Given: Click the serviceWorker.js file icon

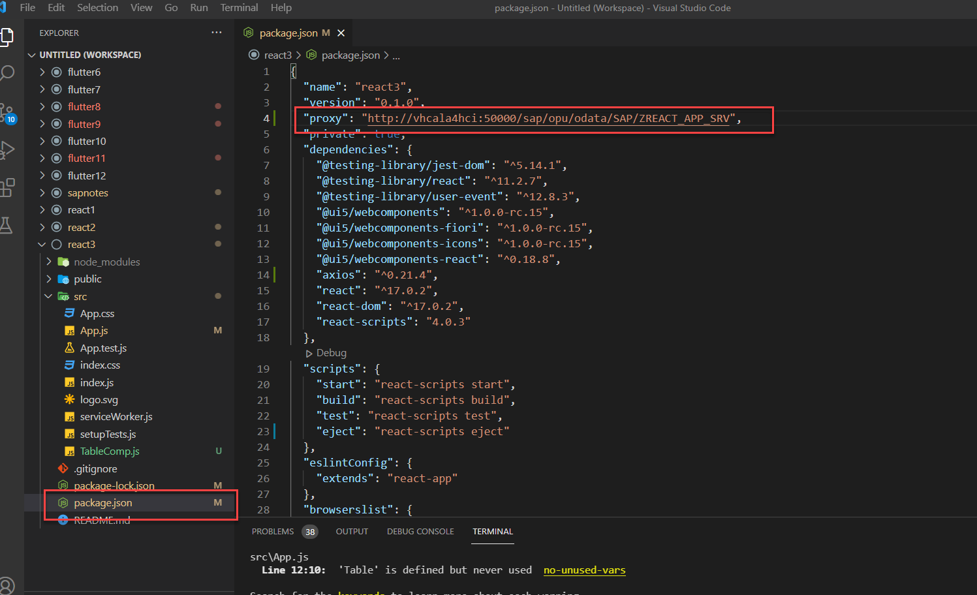Looking at the screenshot, I should 69,416.
